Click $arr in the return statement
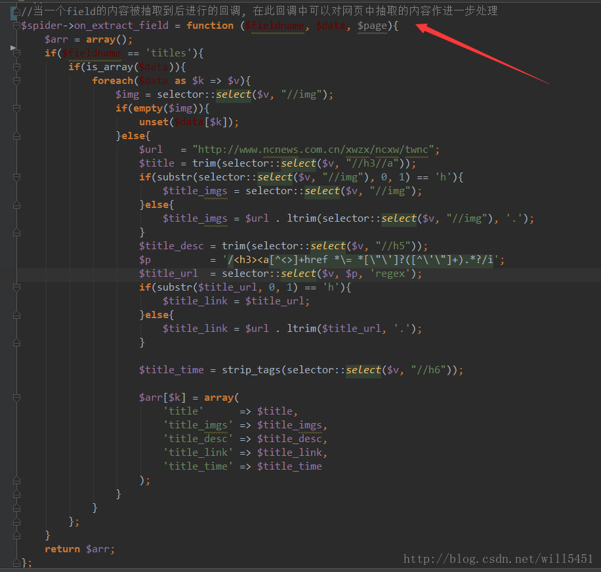The height and width of the screenshot is (572, 601). click(98, 549)
